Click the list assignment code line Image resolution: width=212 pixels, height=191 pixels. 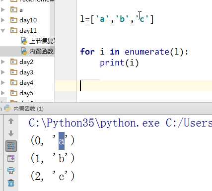[117, 19]
